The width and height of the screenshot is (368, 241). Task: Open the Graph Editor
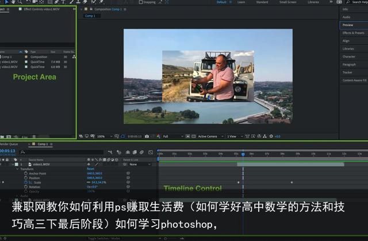click(x=151, y=153)
